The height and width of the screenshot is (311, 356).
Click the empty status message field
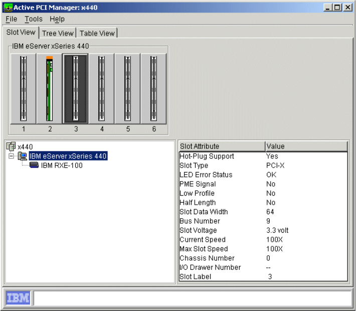coord(193,298)
